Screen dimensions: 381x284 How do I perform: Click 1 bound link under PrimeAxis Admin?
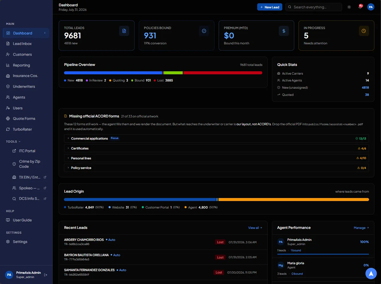(296, 250)
